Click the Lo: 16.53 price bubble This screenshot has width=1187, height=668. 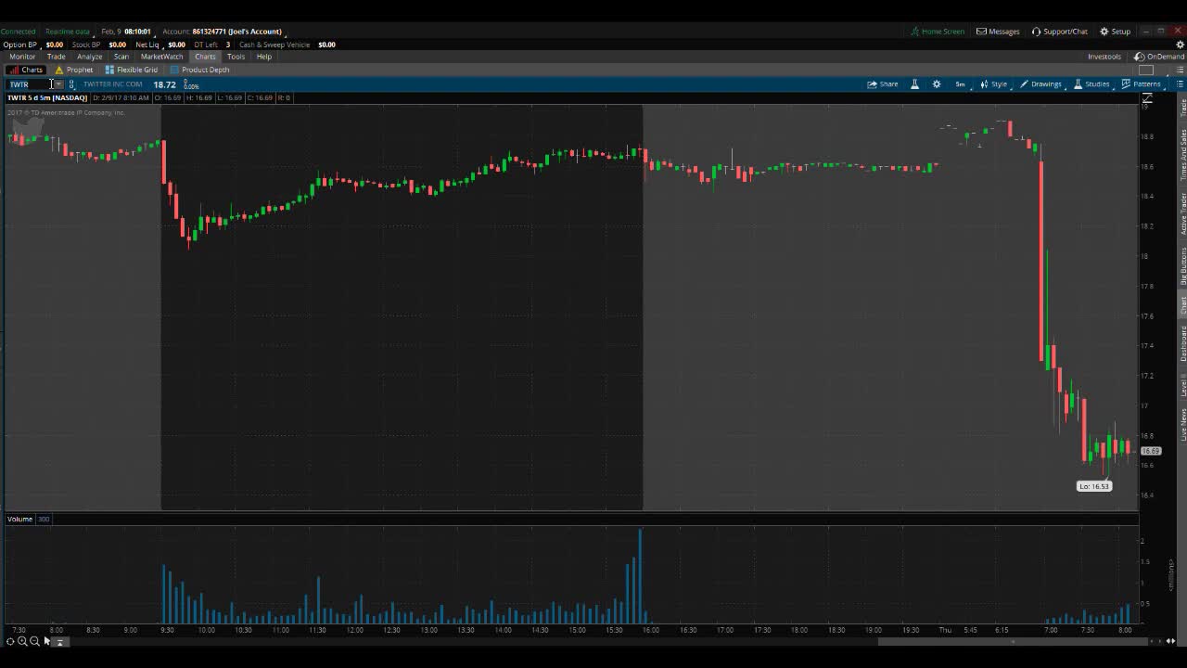pyautogui.click(x=1093, y=486)
